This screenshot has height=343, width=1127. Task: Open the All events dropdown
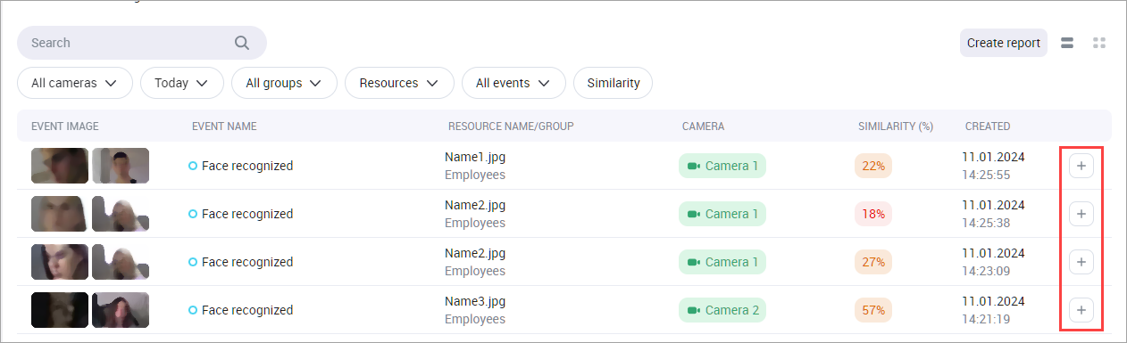pyautogui.click(x=513, y=83)
